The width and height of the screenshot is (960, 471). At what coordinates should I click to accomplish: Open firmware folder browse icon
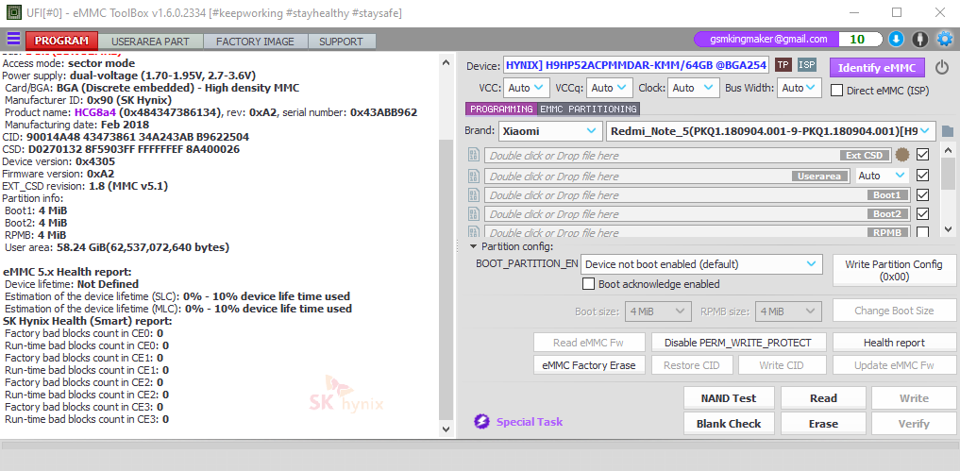(x=948, y=131)
